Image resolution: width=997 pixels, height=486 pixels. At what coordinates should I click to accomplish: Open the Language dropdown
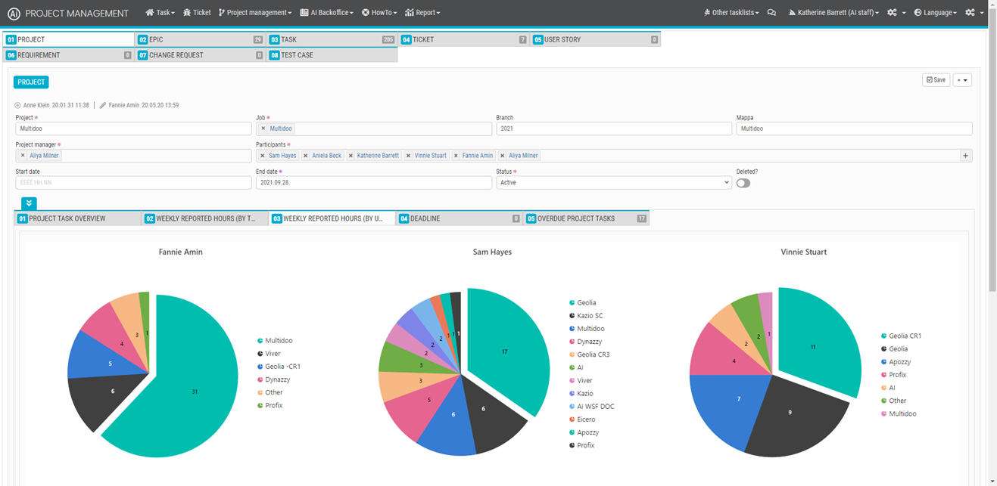coord(935,13)
